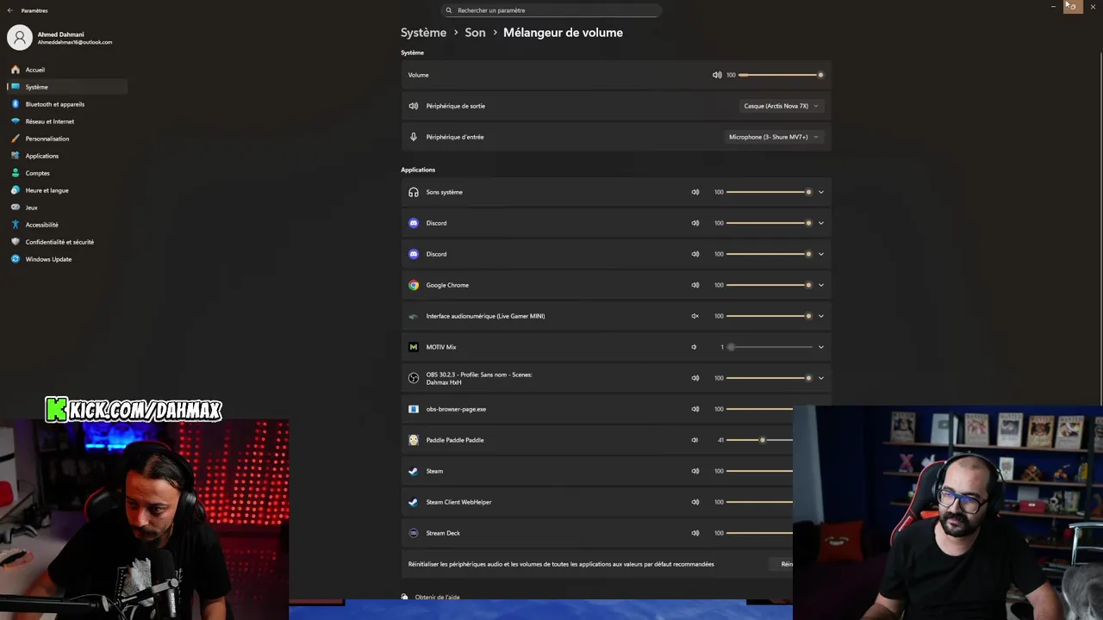Screen dimensions: 1103x620
Task: Expand Sons système row chevron
Action: (821, 192)
